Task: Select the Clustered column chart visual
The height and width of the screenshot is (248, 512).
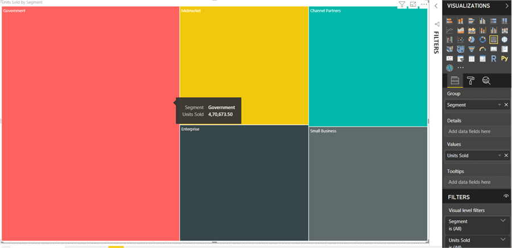Action: [x=482, y=21]
